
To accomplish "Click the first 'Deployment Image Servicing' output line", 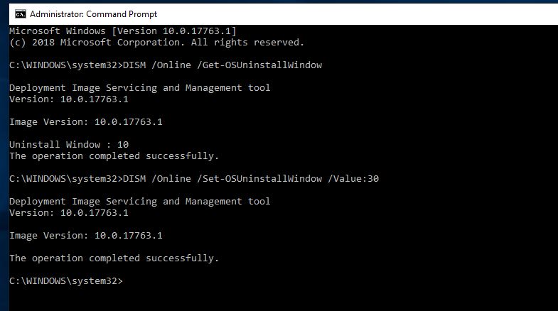I will tap(139, 88).
